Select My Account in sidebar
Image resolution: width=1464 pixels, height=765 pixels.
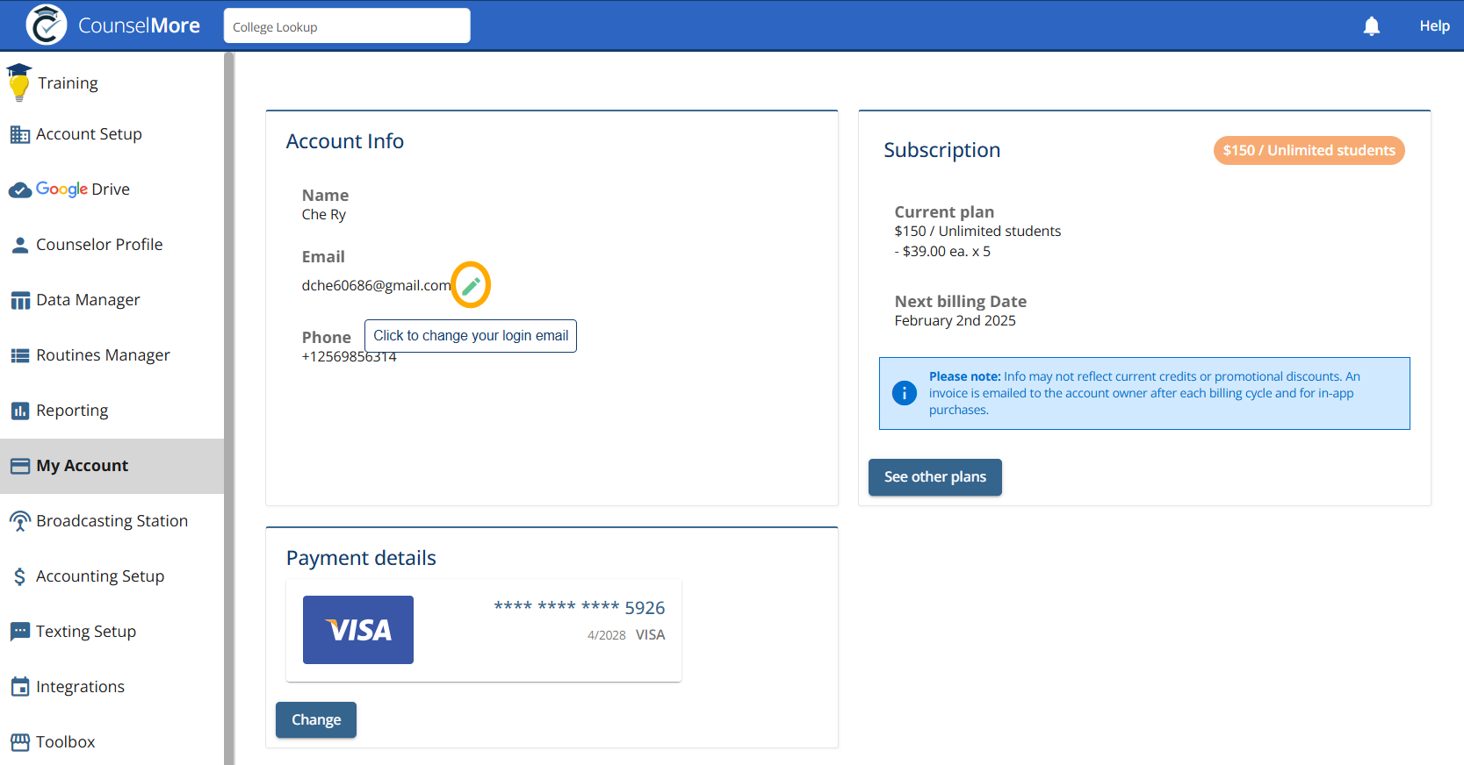point(112,466)
